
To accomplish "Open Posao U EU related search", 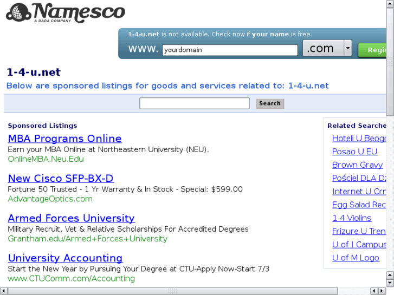I will (355, 152).
